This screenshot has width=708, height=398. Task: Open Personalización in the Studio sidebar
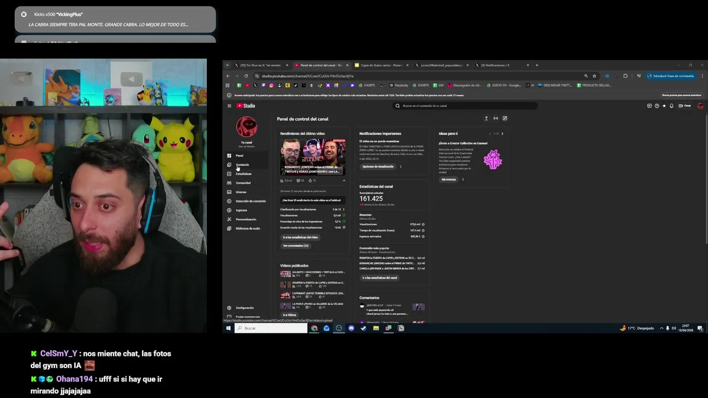(x=247, y=219)
